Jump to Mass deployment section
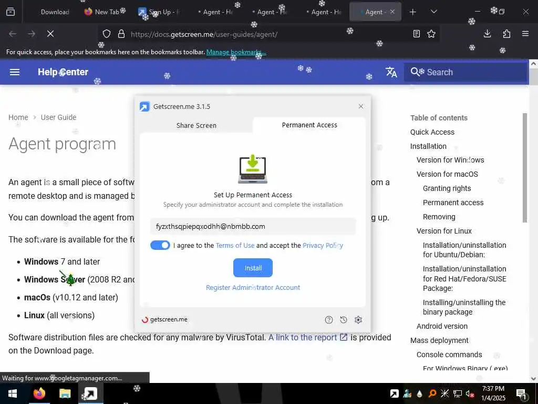 [x=439, y=340]
